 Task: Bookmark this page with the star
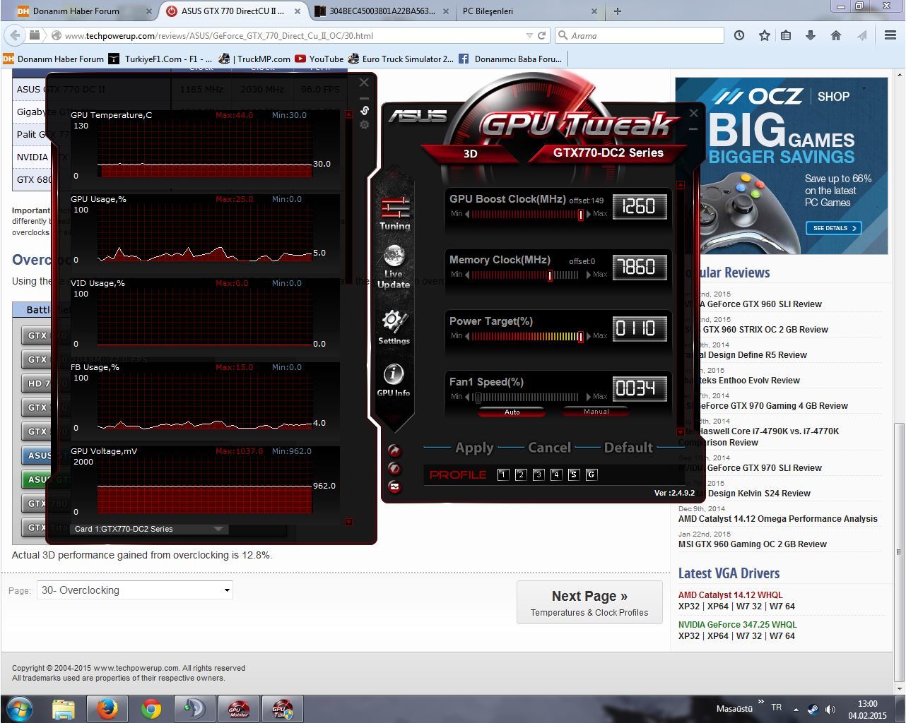pos(765,35)
